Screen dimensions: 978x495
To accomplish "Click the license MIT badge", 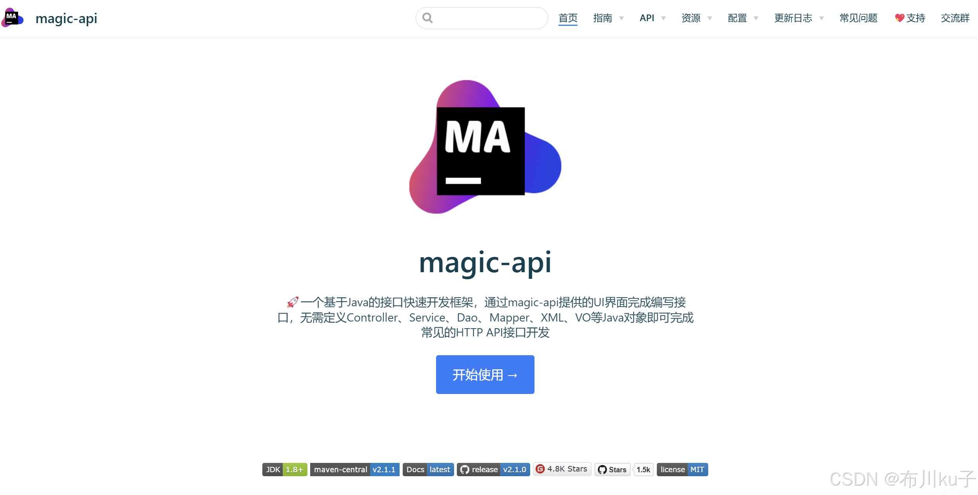I will click(682, 470).
